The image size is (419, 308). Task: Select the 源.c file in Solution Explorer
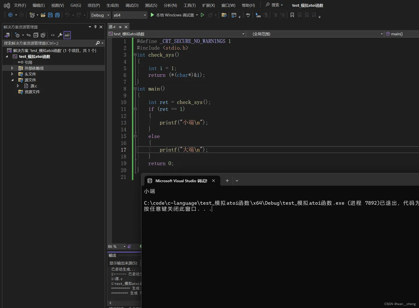[x=34, y=86]
